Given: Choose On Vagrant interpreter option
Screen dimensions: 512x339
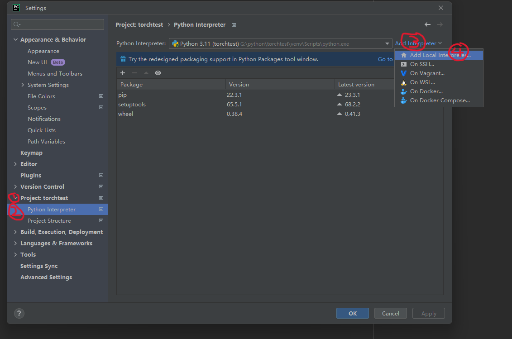Looking at the screenshot, I should click(x=439, y=73).
